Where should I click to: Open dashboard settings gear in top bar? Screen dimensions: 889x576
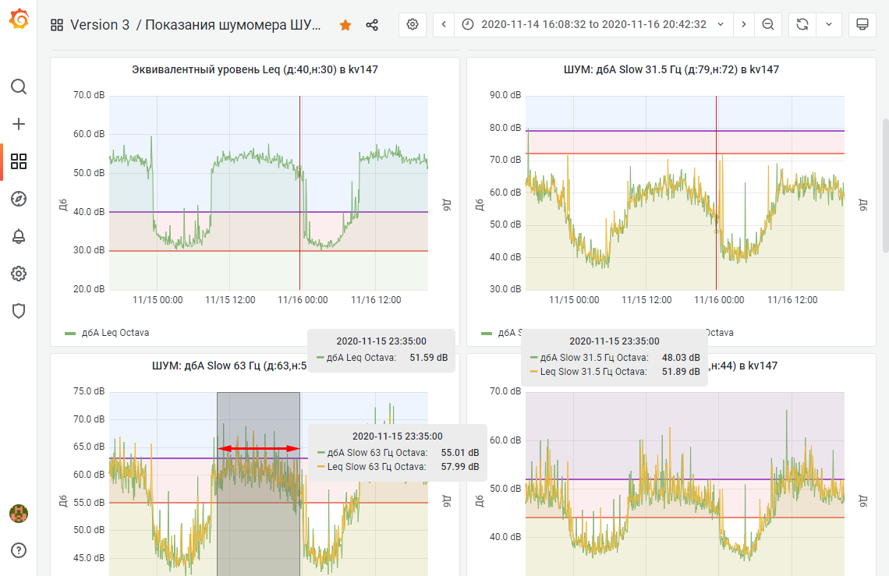[x=413, y=24]
